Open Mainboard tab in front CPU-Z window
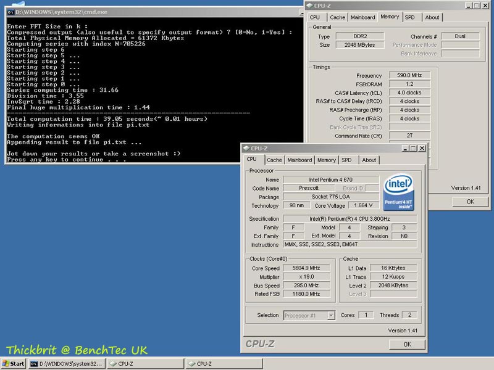Image resolution: width=494 pixels, height=370 pixels. pos(299,160)
